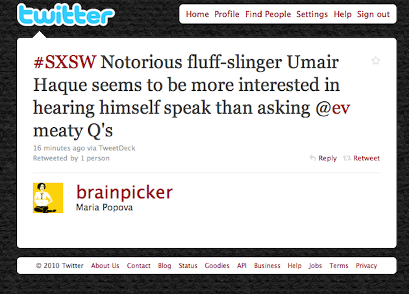Open the brainpicker username link
The width and height of the screenshot is (409, 294).
pyautogui.click(x=125, y=192)
